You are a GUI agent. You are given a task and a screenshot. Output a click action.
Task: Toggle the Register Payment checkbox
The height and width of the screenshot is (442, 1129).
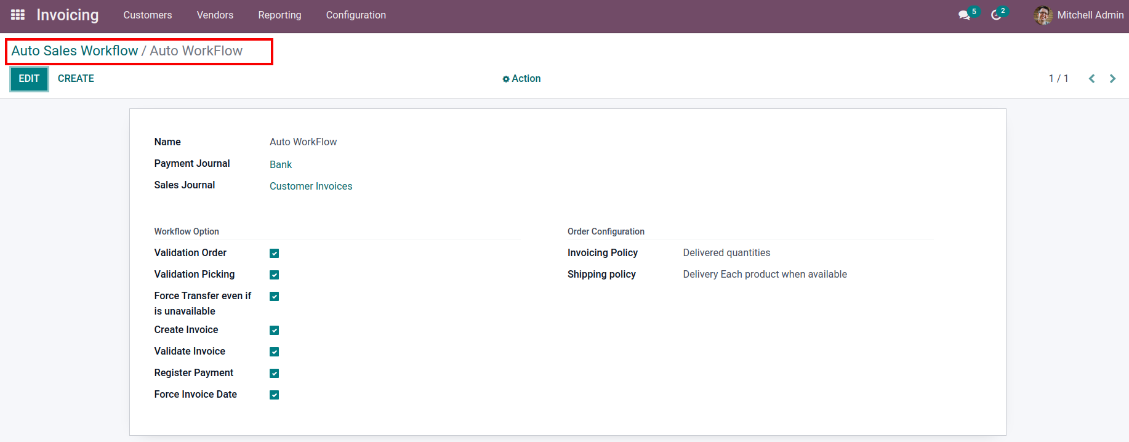pyautogui.click(x=275, y=374)
